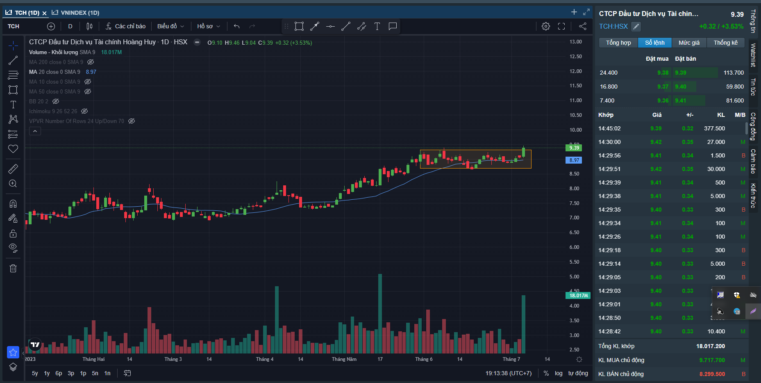Select the callout comment tool
The height and width of the screenshot is (383, 761).
(393, 26)
